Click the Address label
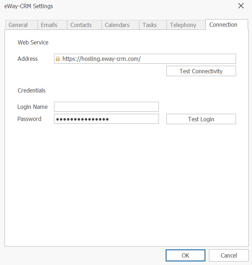This screenshot has width=252, height=265. [x=27, y=59]
